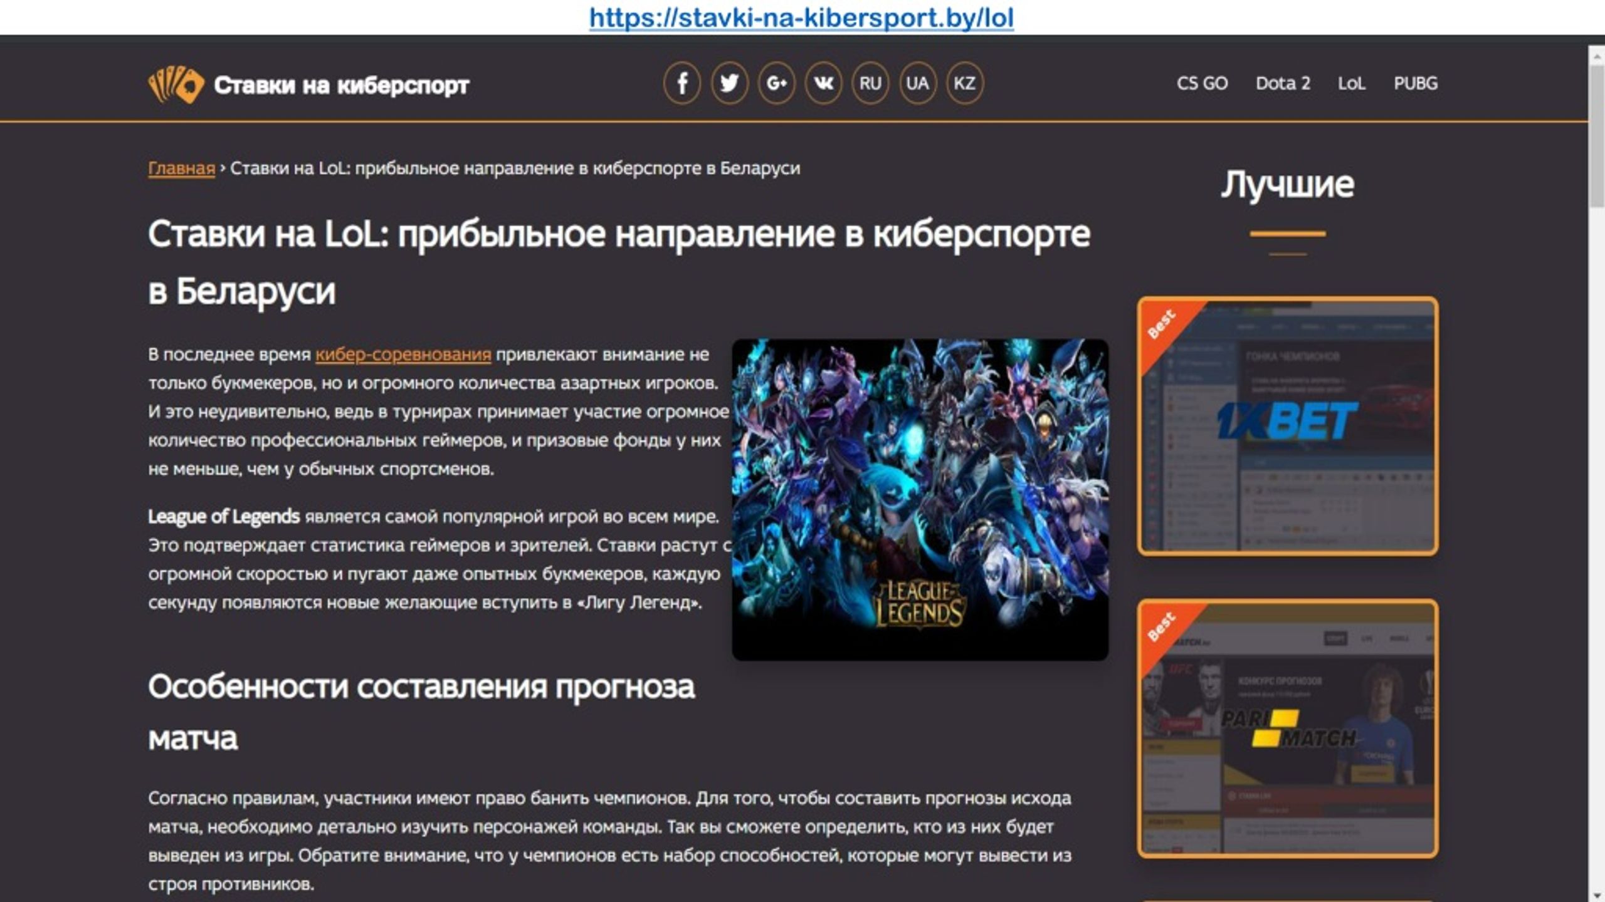Open the CS GO menu item
The width and height of the screenshot is (1605, 902).
[x=1202, y=83]
